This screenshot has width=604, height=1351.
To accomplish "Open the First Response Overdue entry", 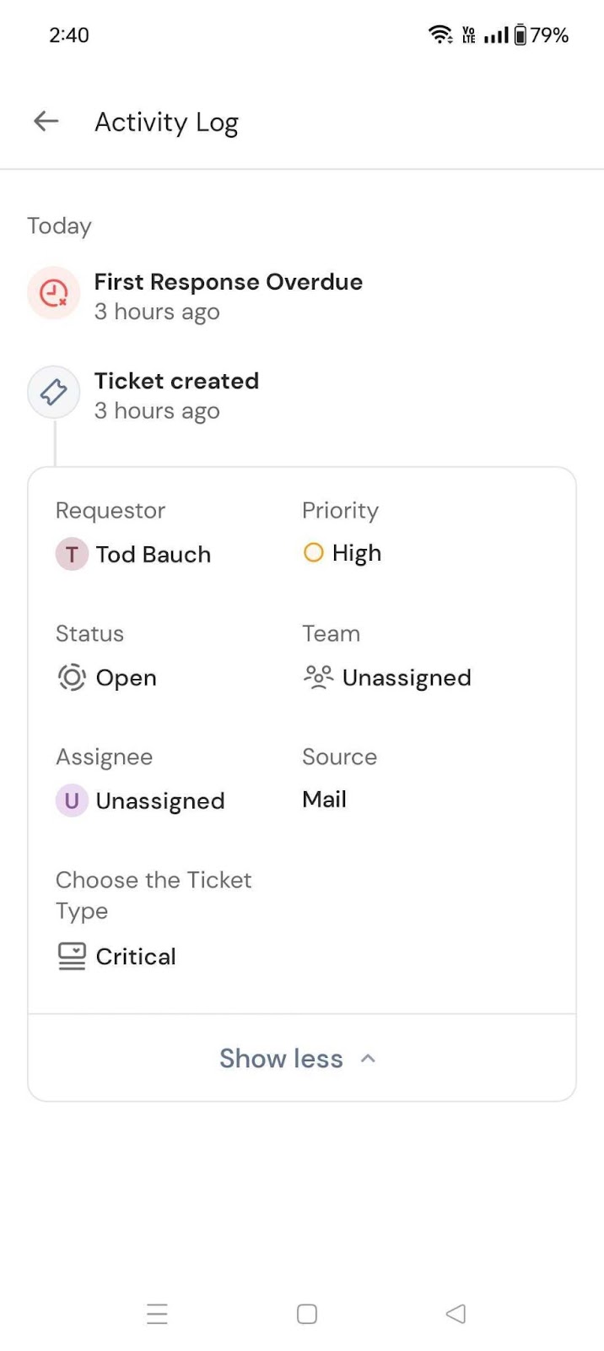I will pyautogui.click(x=228, y=282).
